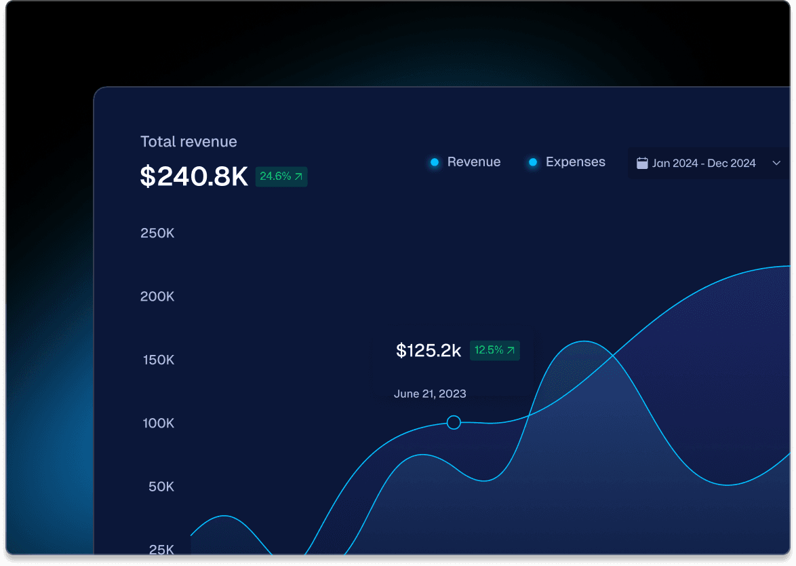Expand the date range chevron arrow
This screenshot has height=566, width=796.
pyautogui.click(x=776, y=163)
